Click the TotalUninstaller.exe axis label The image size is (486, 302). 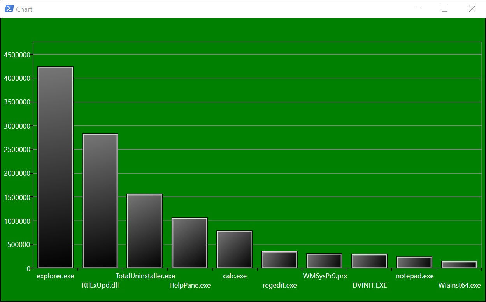pos(145,276)
